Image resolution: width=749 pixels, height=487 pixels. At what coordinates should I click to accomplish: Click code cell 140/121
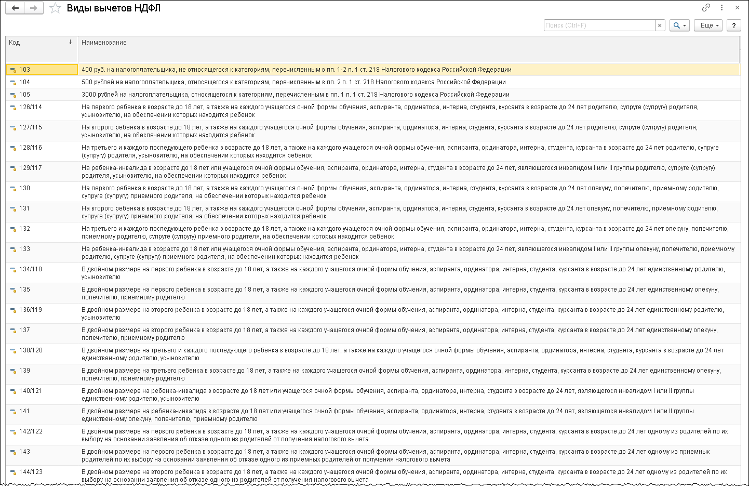(42, 394)
